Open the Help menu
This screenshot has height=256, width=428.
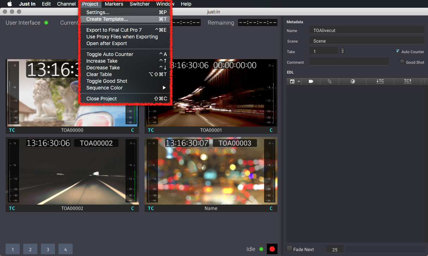pyautogui.click(x=186, y=4)
